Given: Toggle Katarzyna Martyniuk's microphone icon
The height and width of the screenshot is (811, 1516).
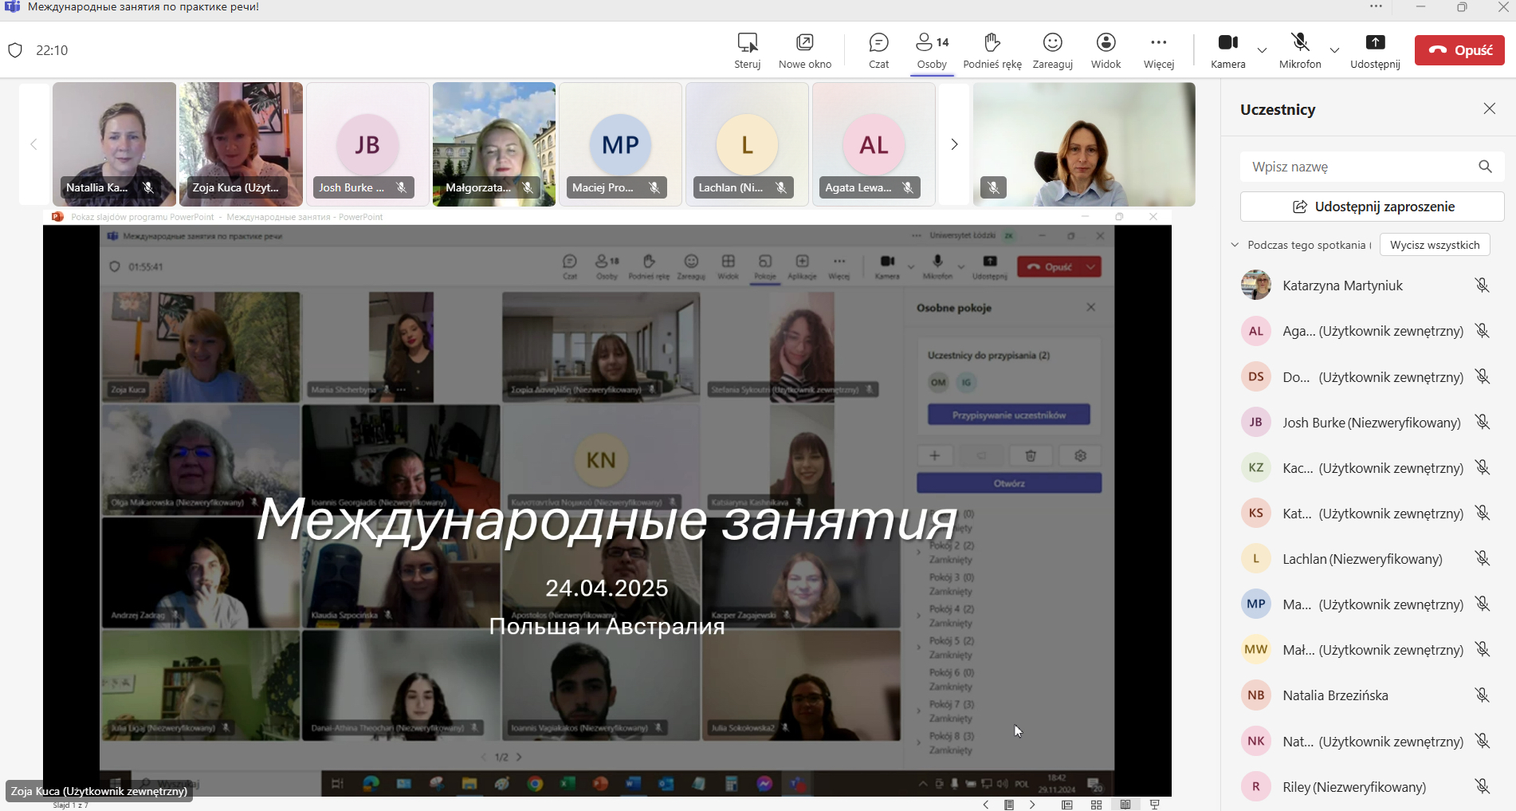Looking at the screenshot, I should click(x=1482, y=285).
